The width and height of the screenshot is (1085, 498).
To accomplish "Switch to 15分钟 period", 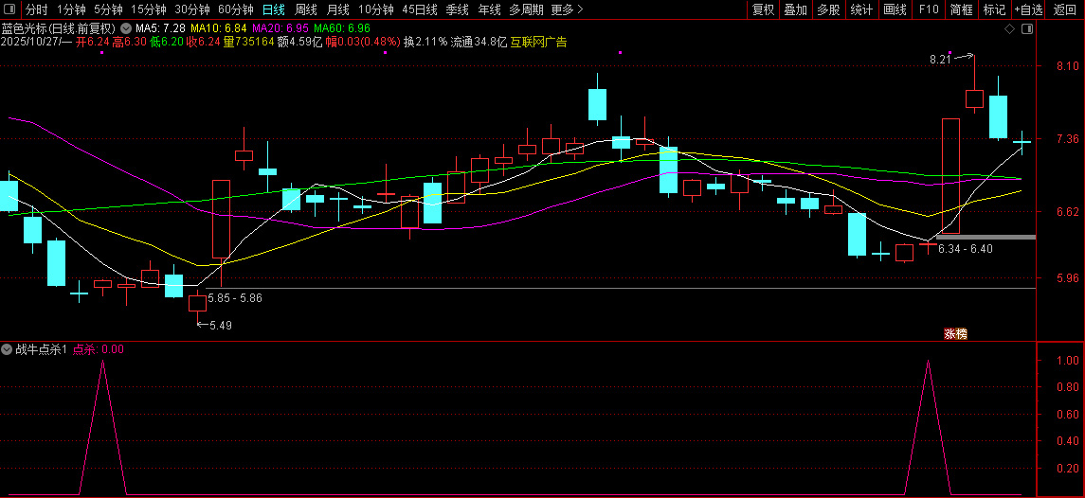I will [148, 9].
